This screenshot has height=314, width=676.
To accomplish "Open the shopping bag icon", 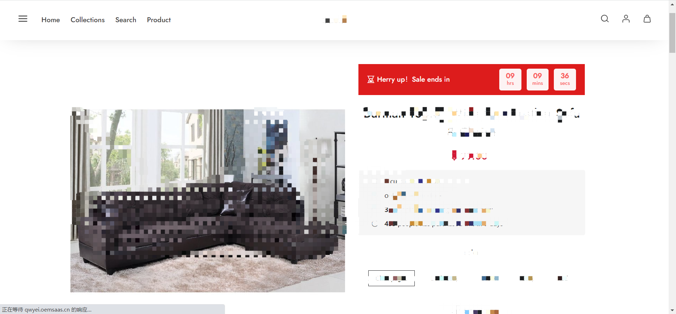I will point(647,19).
